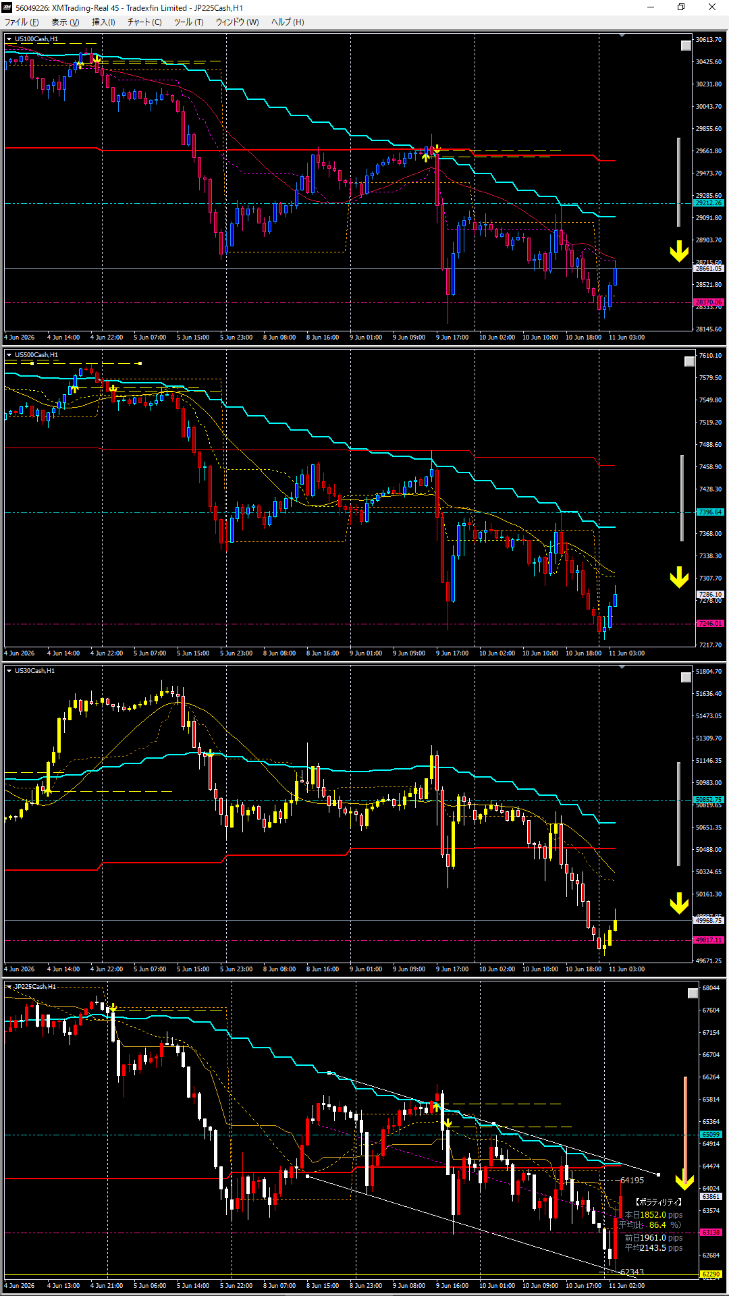Toggle the grey square button on US100Cash chart

[x=686, y=46]
